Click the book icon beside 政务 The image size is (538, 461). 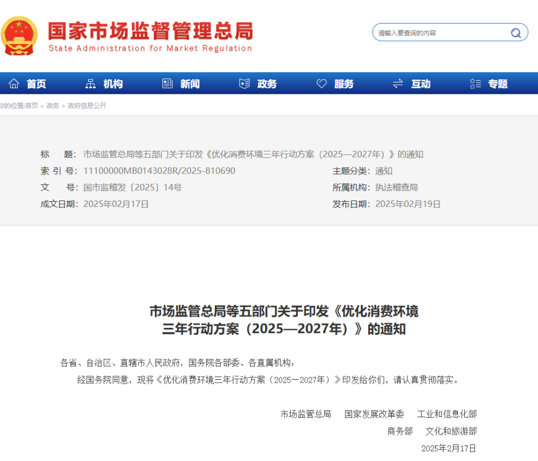244,84
